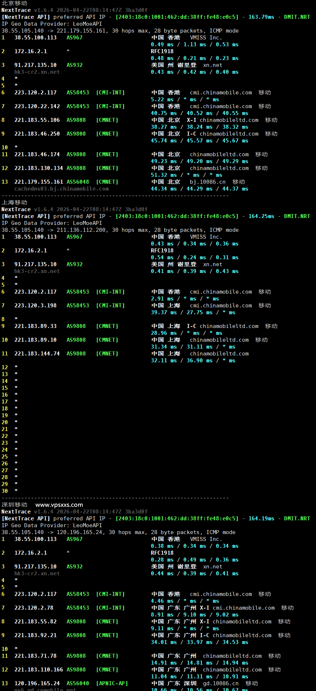Select the 49.23 ms latency value

point(164,161)
